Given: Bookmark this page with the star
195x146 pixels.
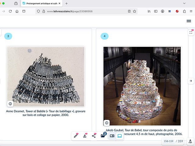Looking at the screenshot, I should tap(134, 11).
